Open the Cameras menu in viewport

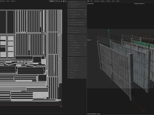(97, 1)
